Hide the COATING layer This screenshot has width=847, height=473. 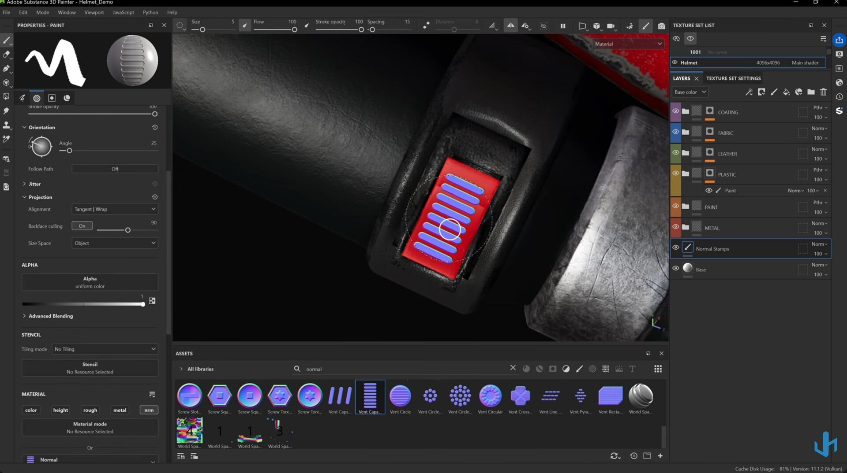(x=675, y=111)
